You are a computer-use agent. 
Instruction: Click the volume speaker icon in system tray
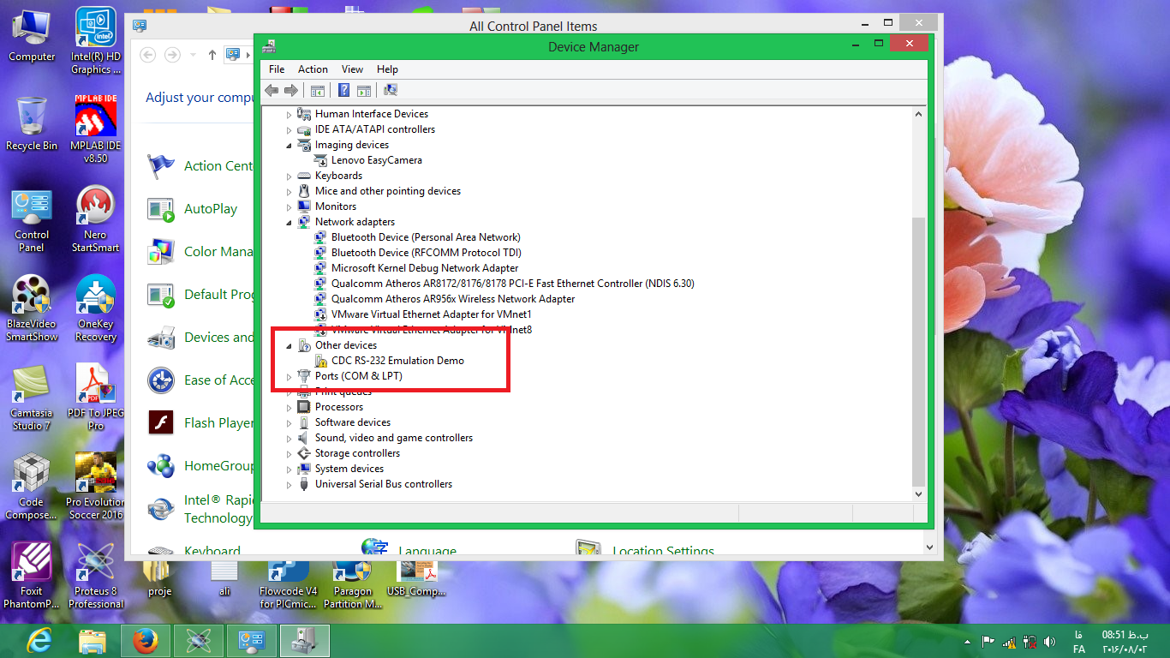pos(1050,641)
